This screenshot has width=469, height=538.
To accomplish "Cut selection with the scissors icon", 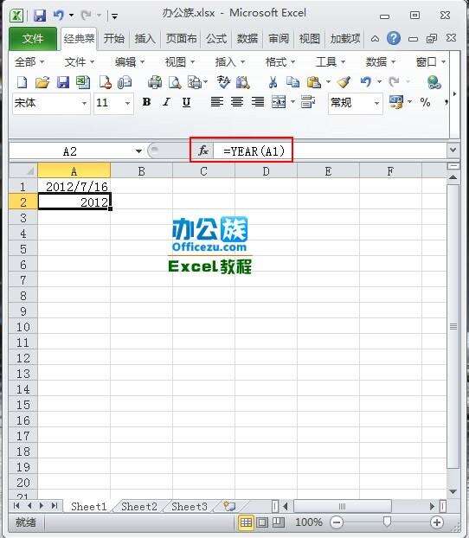I will click(273, 82).
